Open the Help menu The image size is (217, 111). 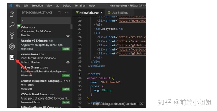pos(92,6)
